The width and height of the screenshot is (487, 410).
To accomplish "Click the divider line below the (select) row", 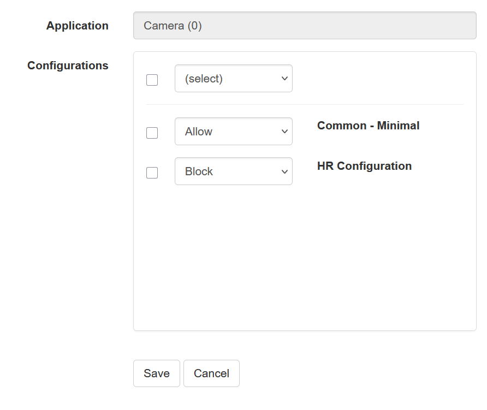I will tap(304, 104).
